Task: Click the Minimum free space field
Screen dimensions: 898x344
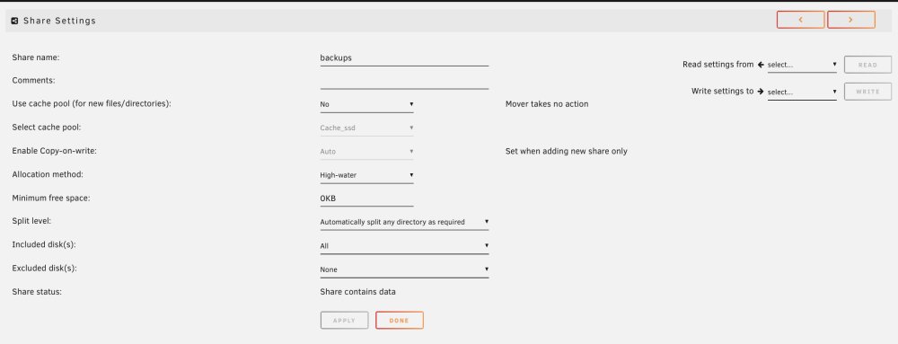Action: click(366, 198)
